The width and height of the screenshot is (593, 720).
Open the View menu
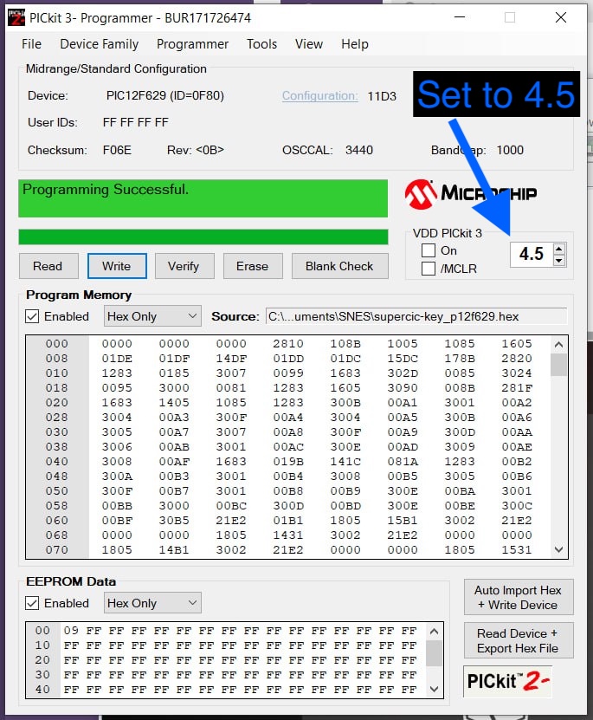pos(309,44)
